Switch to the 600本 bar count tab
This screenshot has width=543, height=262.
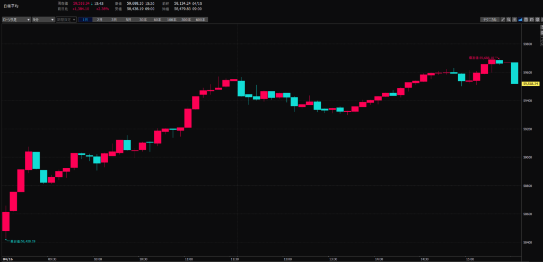click(200, 20)
